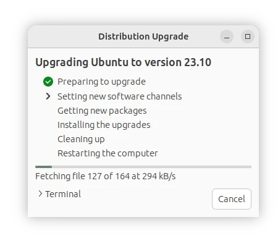Select the Restarting the computer step
The width and height of the screenshot is (278, 246).
point(107,153)
